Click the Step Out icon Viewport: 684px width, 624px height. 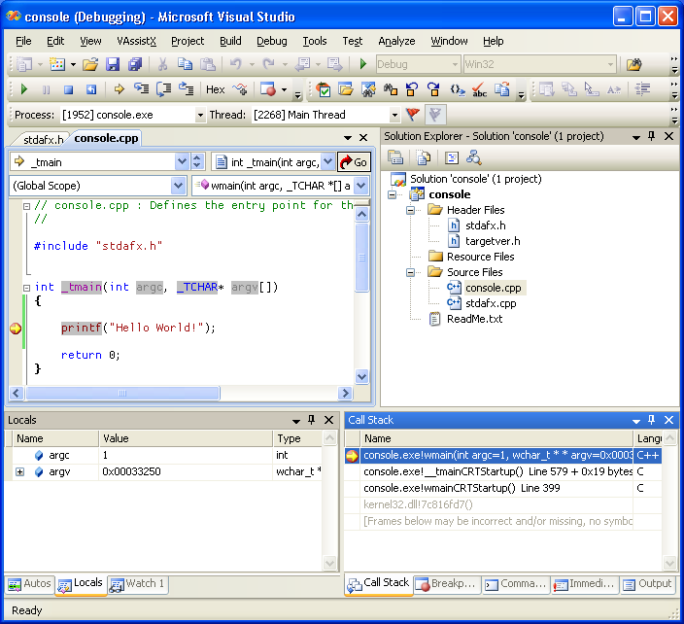[x=187, y=89]
